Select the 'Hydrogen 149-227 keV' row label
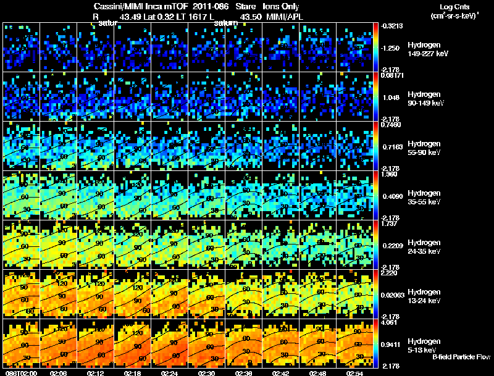This screenshot has width=494, height=376. pos(427,49)
